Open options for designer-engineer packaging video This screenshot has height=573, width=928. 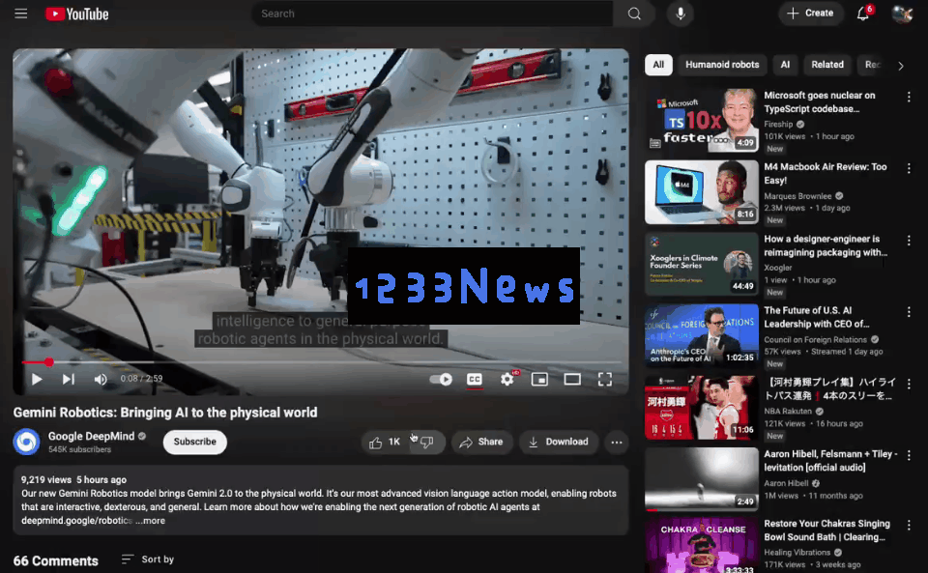(x=909, y=241)
